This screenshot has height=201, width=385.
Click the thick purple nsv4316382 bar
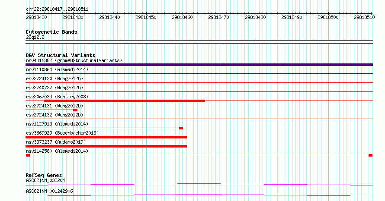(x=199, y=65)
